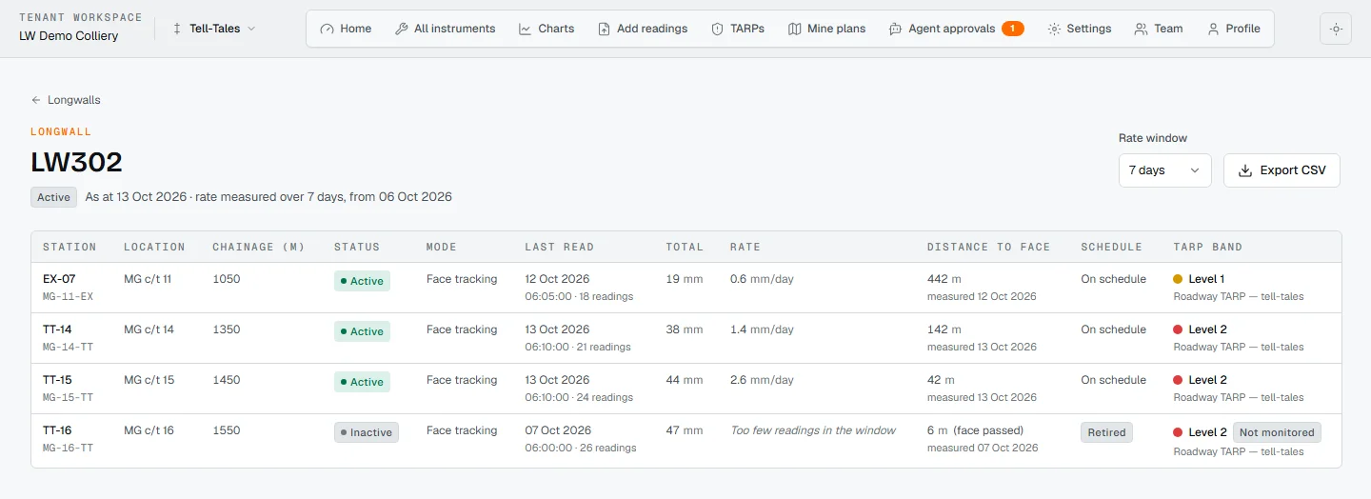1371x499 pixels.
Task: Open the Rate window 7 days dropdown
Action: point(1164,170)
